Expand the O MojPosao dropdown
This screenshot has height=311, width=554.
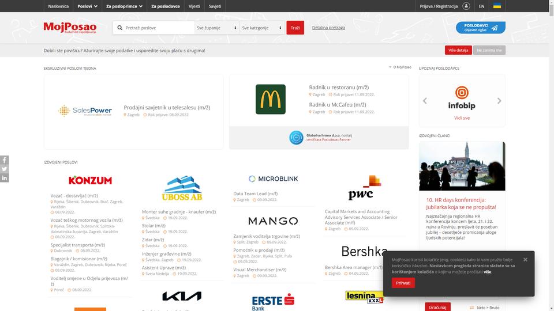tap(400, 67)
